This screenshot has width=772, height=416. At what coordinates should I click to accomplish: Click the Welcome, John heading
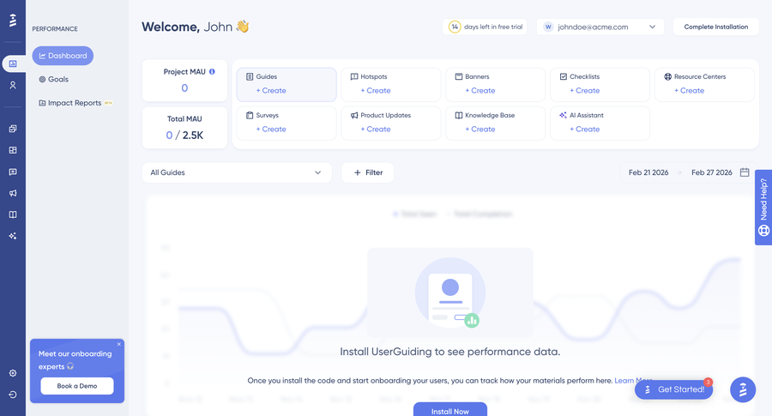tap(196, 27)
